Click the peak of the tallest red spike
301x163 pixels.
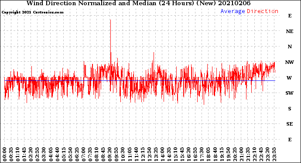pos(110,20)
